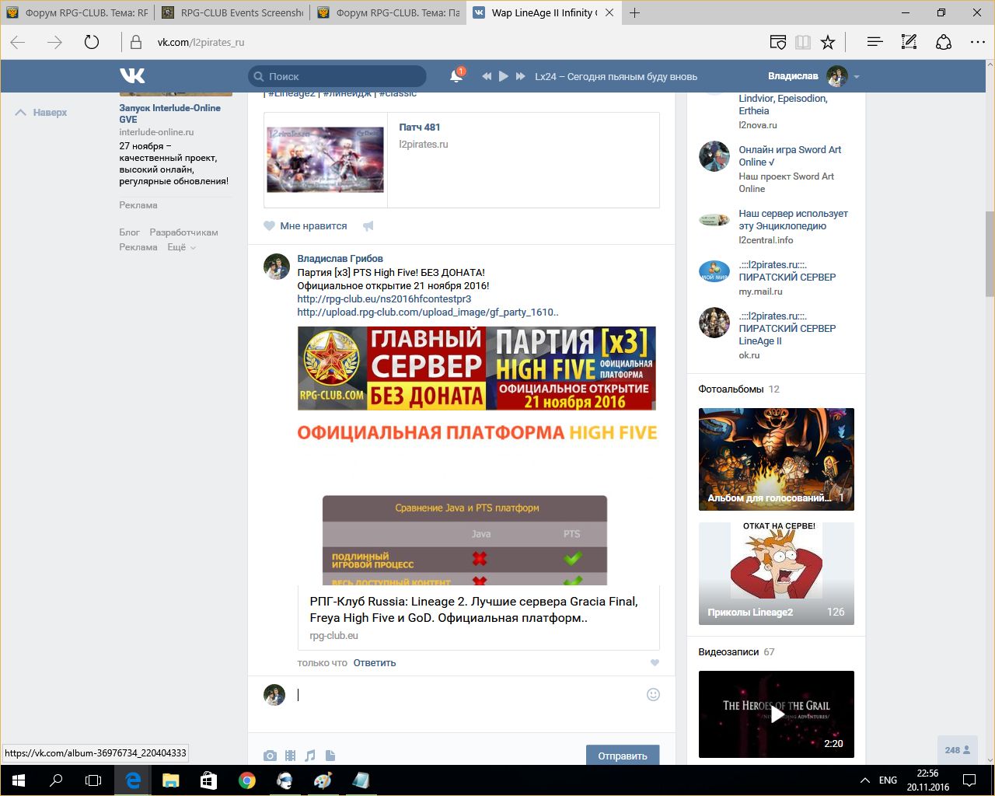Open the Разработчикам footer link
The image size is (995, 796).
click(x=183, y=232)
